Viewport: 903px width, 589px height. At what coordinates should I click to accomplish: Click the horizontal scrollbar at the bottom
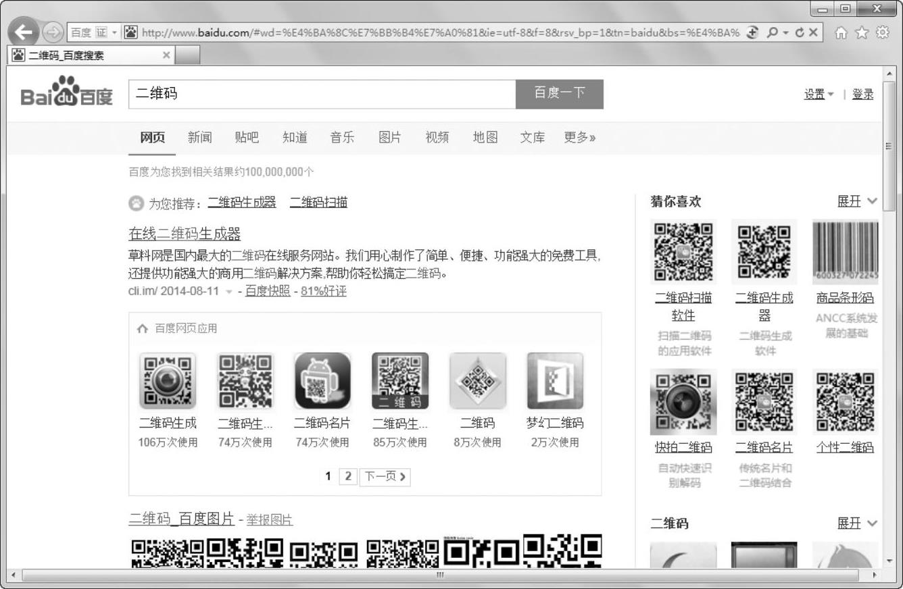click(440, 575)
